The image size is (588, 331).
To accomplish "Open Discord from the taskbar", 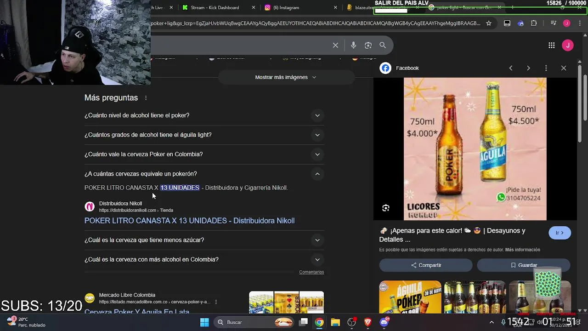I will tap(384, 322).
